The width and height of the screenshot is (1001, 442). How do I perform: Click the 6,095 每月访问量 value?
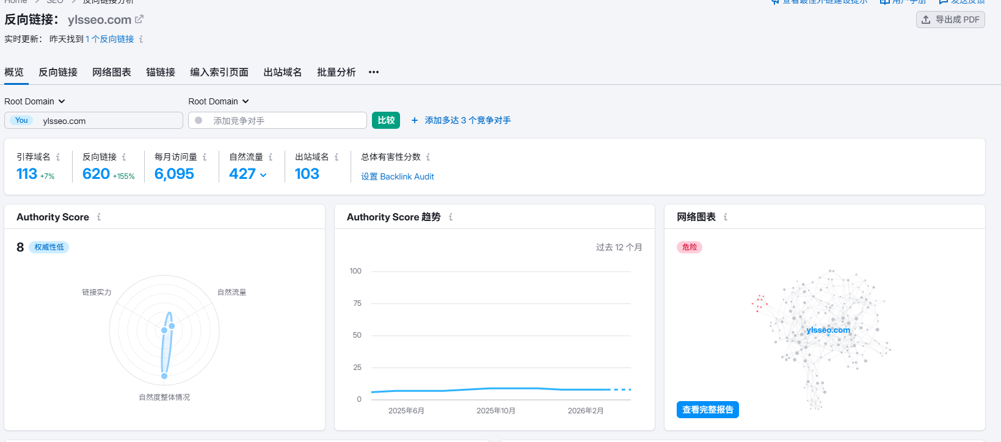coord(174,174)
